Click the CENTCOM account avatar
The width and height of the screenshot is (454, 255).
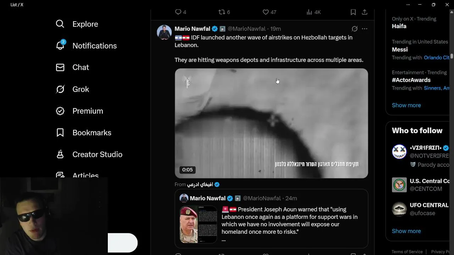click(399, 185)
